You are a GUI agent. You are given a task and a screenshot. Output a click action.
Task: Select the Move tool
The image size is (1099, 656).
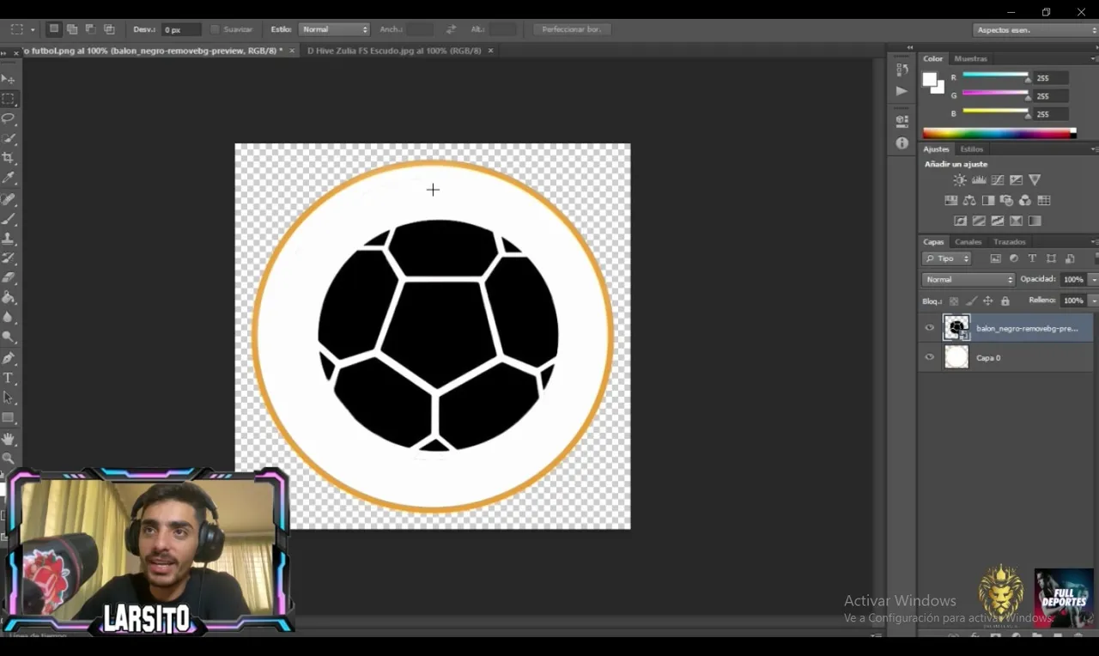point(9,79)
